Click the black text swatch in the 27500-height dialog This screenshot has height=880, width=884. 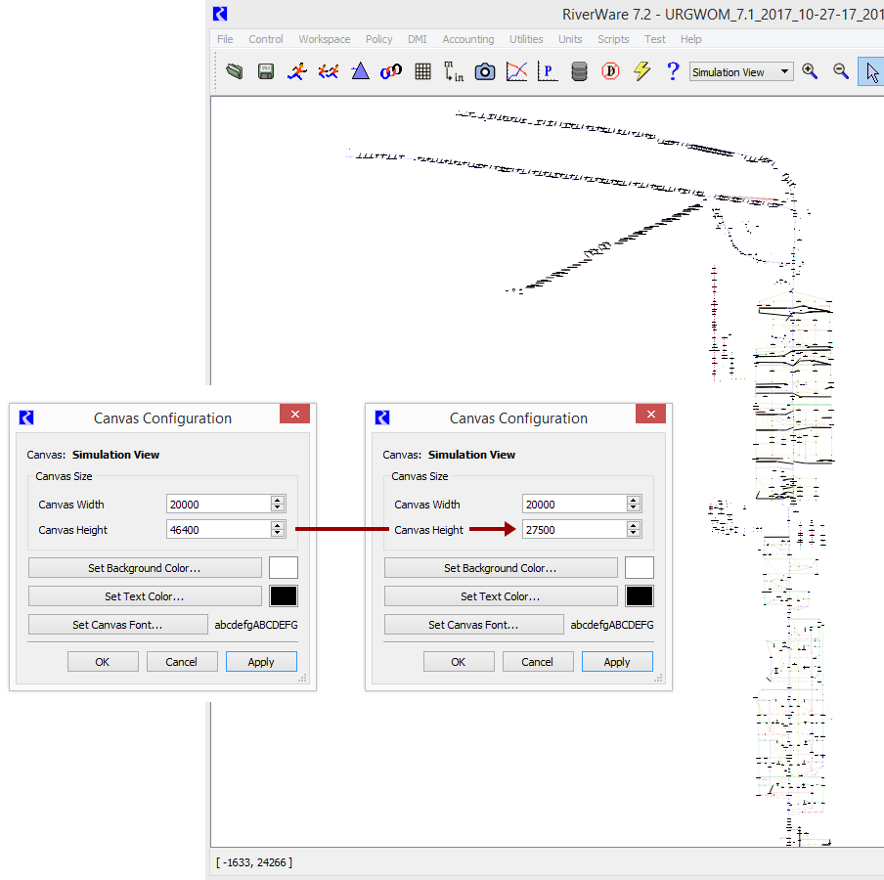[x=639, y=595]
